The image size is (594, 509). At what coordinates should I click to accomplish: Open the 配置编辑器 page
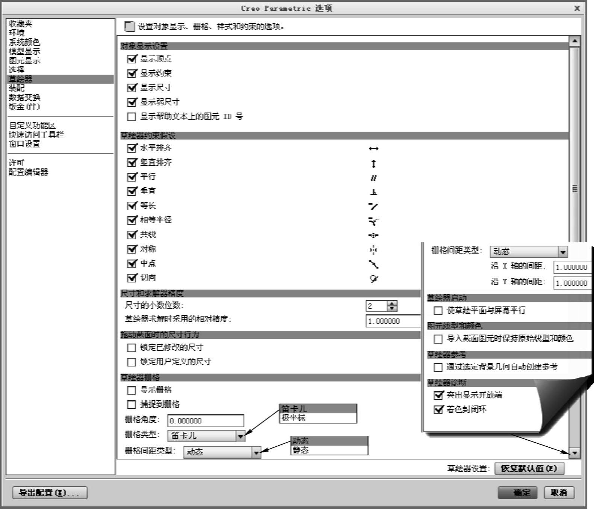coord(29,172)
